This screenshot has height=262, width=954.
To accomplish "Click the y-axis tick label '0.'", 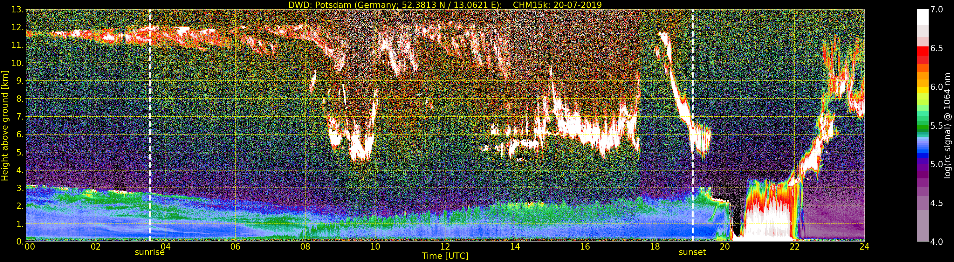I will [x=20, y=241].
